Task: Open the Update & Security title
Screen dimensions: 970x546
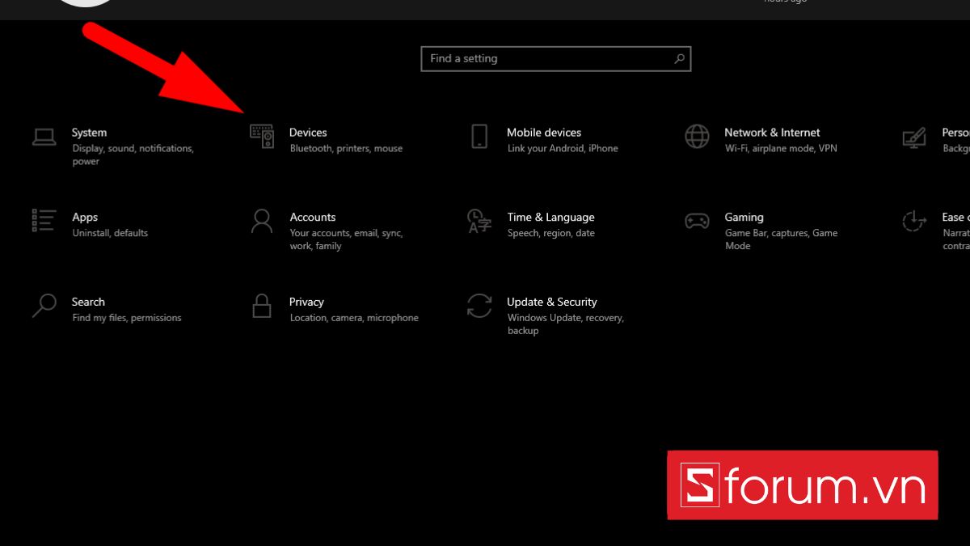Action: coord(552,302)
